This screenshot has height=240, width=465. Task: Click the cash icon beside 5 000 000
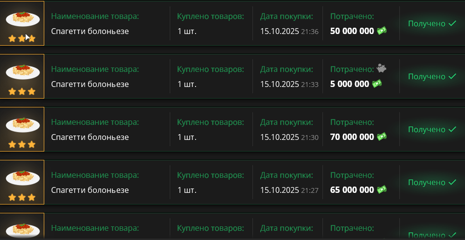pos(377,84)
